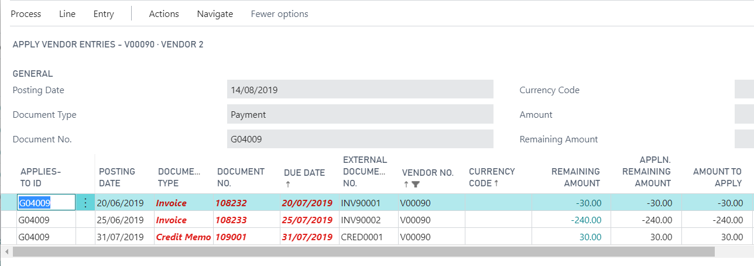754x266 pixels.
Task: Click the three-dot row options icon
Action: (x=85, y=203)
